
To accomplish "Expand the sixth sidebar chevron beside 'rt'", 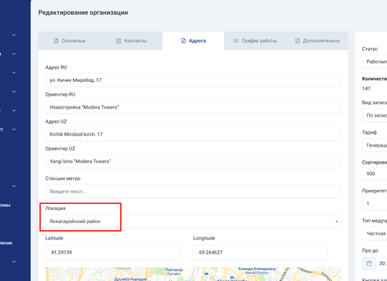I will pos(14,130).
